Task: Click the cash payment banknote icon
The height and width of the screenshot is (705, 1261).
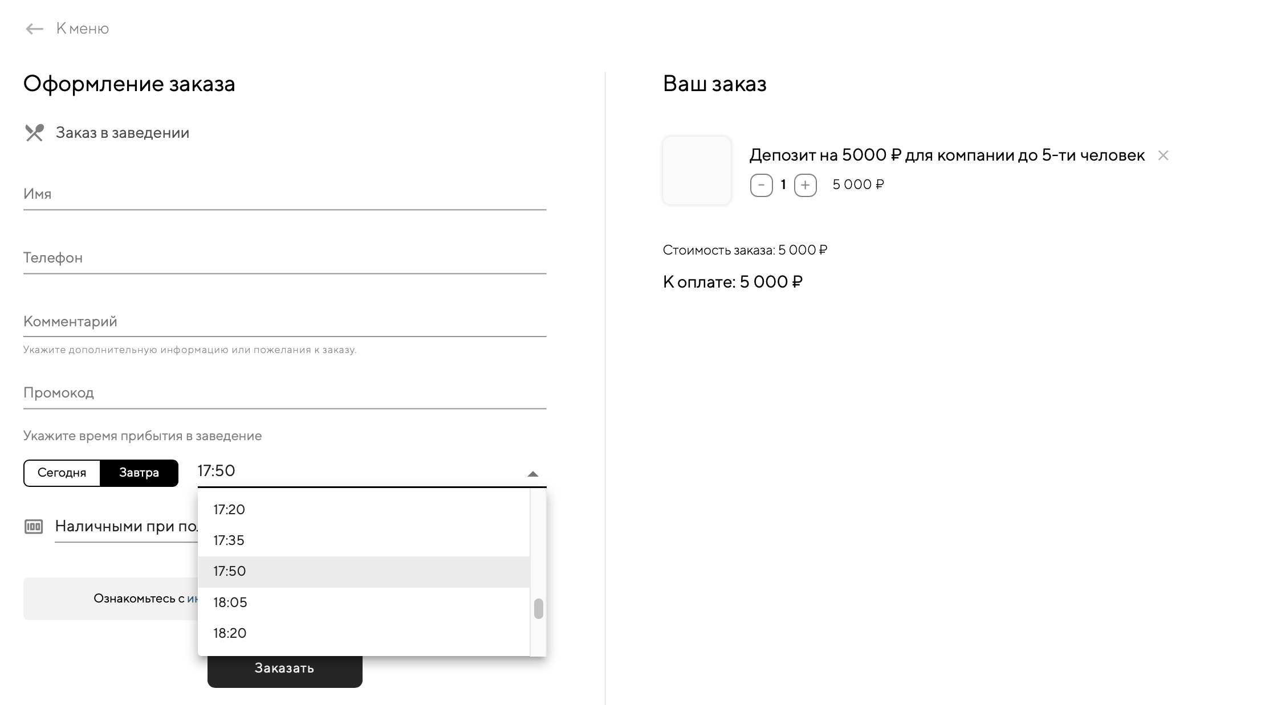Action: click(34, 527)
